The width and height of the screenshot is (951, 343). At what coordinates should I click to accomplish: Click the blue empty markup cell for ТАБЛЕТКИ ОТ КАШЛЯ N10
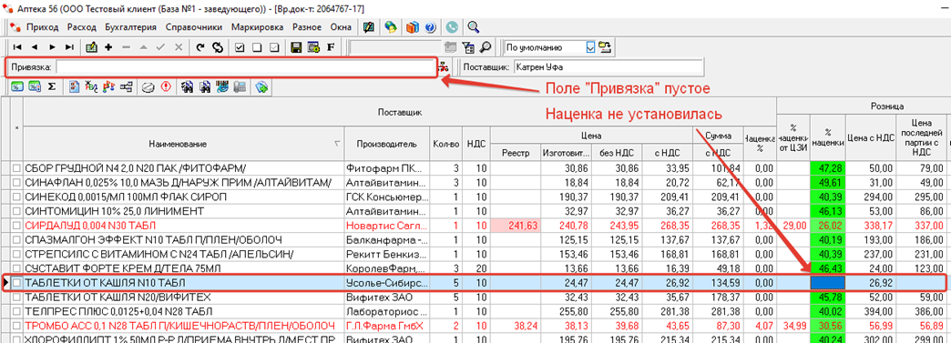(827, 282)
